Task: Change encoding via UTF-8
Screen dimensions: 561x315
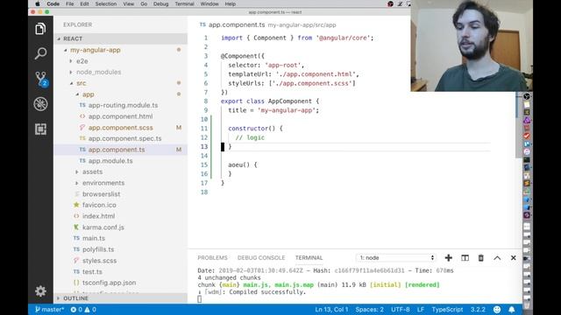Action: coord(401,310)
